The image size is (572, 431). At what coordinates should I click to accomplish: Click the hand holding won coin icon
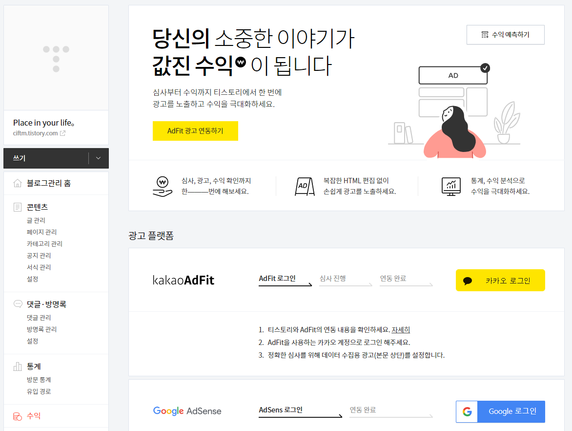(163, 186)
